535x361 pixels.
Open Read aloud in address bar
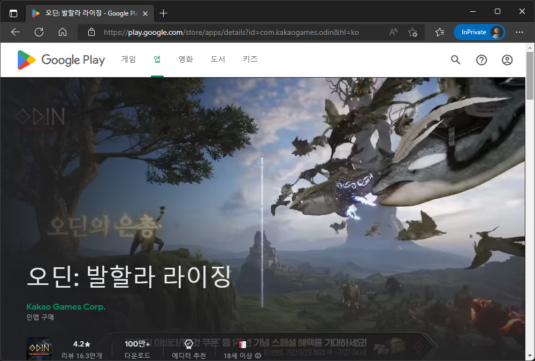[x=393, y=32]
